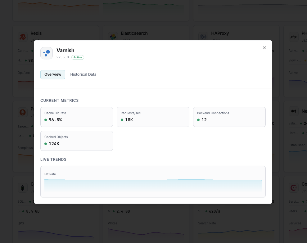The image size is (307, 243).
Task: Click the green indicator next to Requests/sec
Action: click(x=122, y=120)
